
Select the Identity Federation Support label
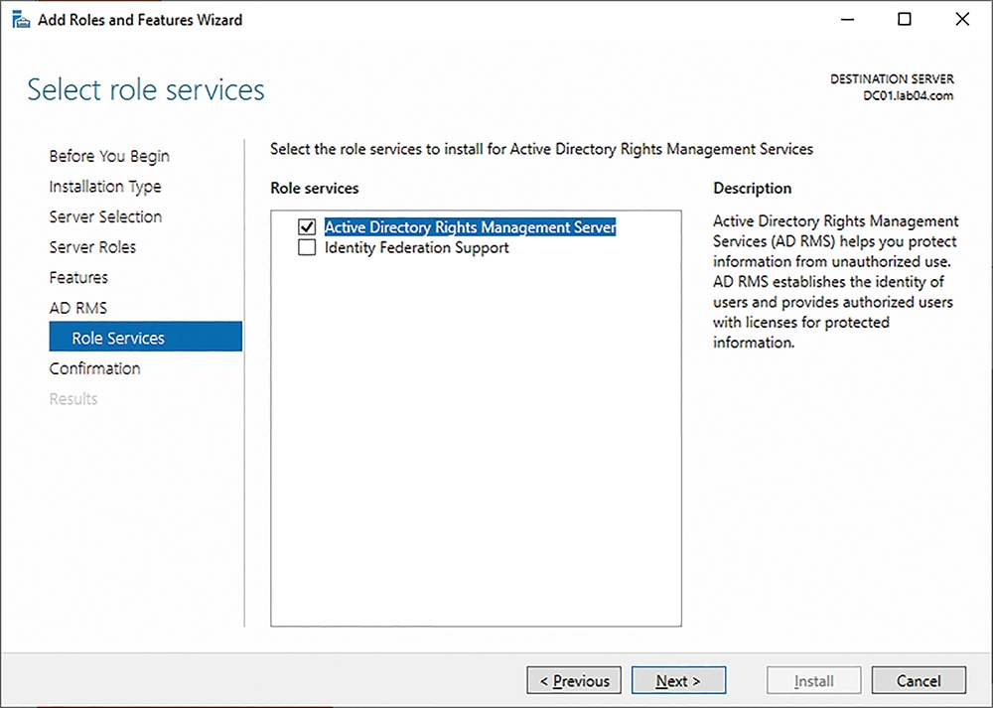[x=417, y=247]
